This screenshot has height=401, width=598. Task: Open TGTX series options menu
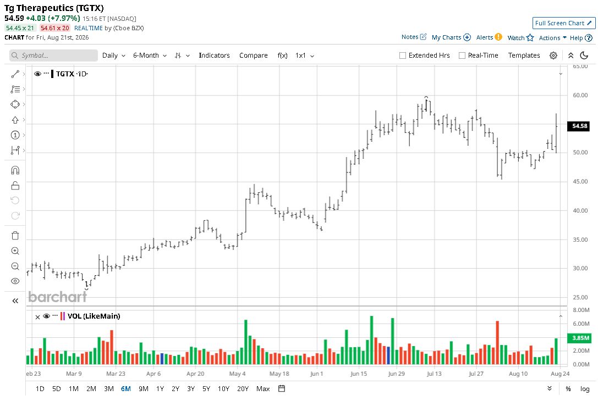point(46,74)
